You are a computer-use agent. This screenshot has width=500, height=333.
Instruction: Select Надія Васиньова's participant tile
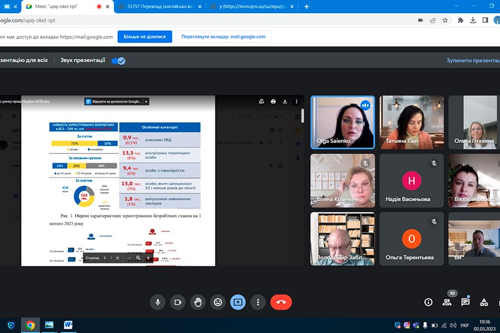tap(412, 181)
